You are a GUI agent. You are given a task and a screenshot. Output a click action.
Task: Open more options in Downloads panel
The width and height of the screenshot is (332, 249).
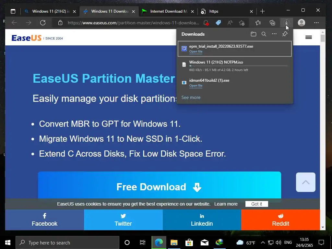tap(274, 34)
